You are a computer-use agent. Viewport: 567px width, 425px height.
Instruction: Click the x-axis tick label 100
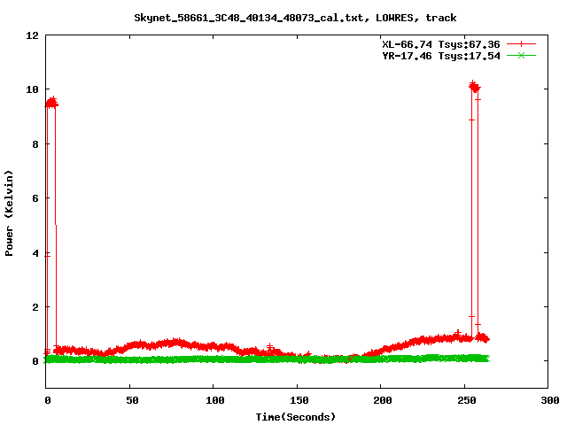214,400
